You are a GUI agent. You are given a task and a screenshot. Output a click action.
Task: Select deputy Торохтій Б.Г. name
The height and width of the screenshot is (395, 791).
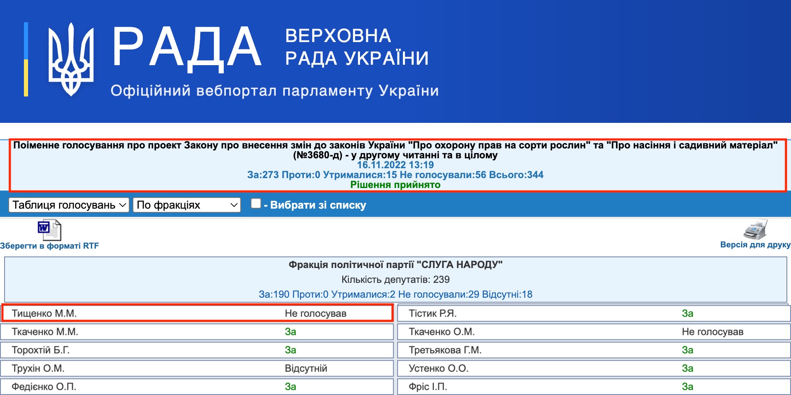[x=40, y=350]
